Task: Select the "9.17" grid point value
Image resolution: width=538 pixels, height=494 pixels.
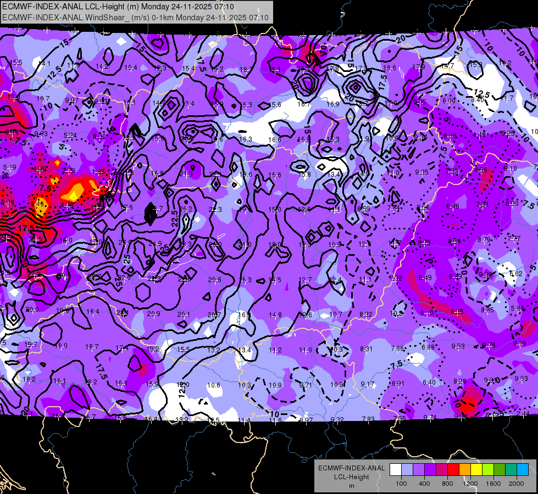Action: (368, 384)
